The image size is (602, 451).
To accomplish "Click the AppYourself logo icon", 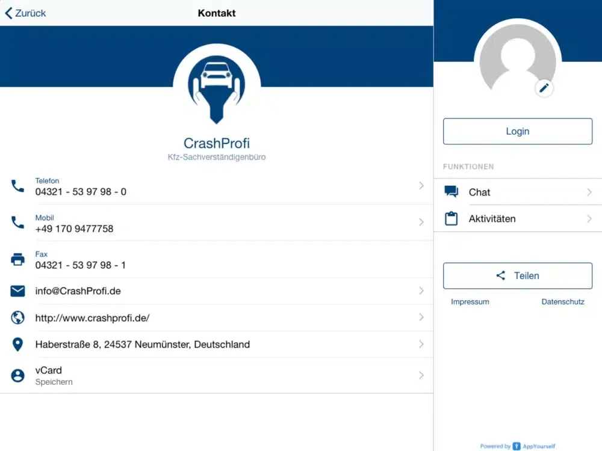I will tap(517, 446).
